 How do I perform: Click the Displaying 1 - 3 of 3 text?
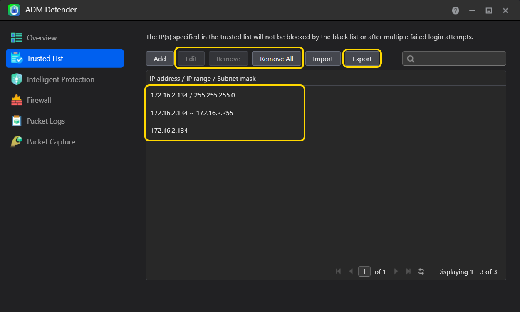click(467, 272)
